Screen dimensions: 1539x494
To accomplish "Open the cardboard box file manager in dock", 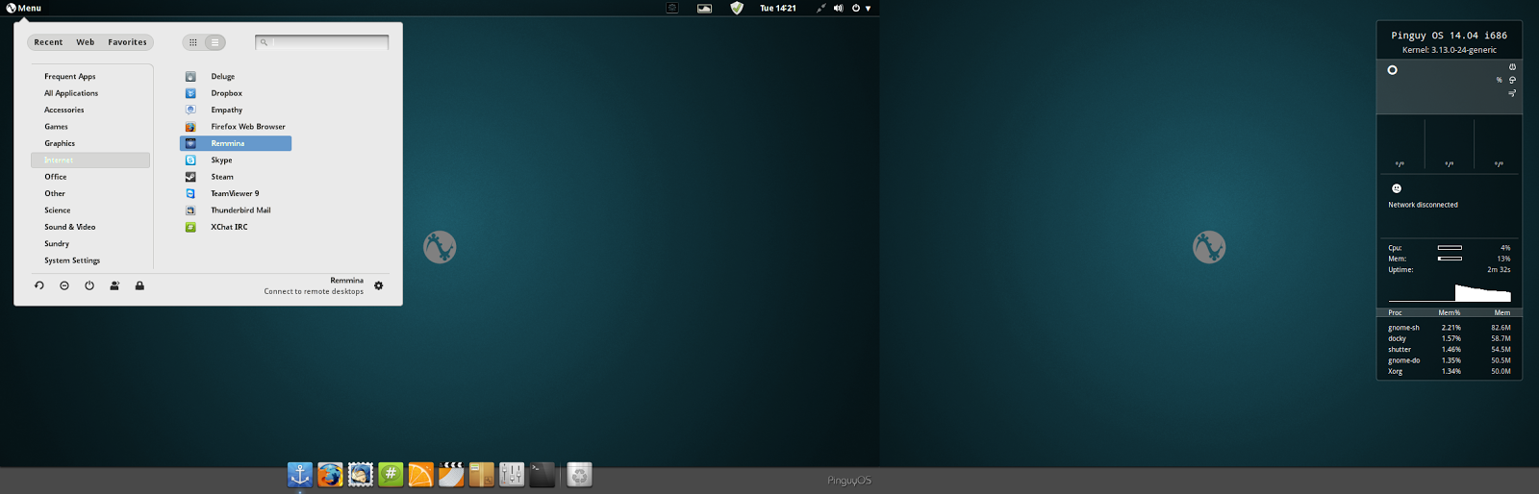I will [x=481, y=475].
